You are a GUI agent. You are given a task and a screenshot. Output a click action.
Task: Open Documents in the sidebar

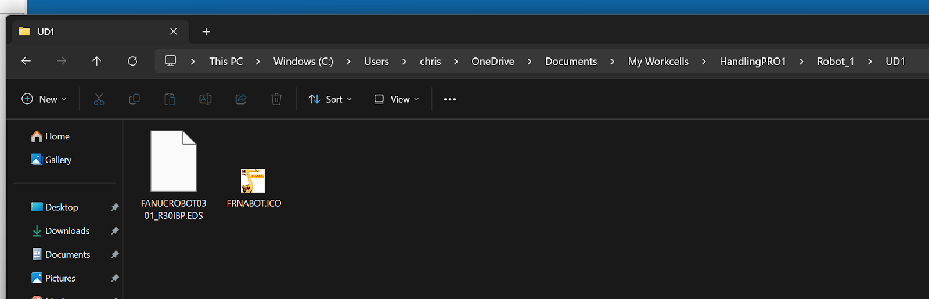(x=61, y=255)
